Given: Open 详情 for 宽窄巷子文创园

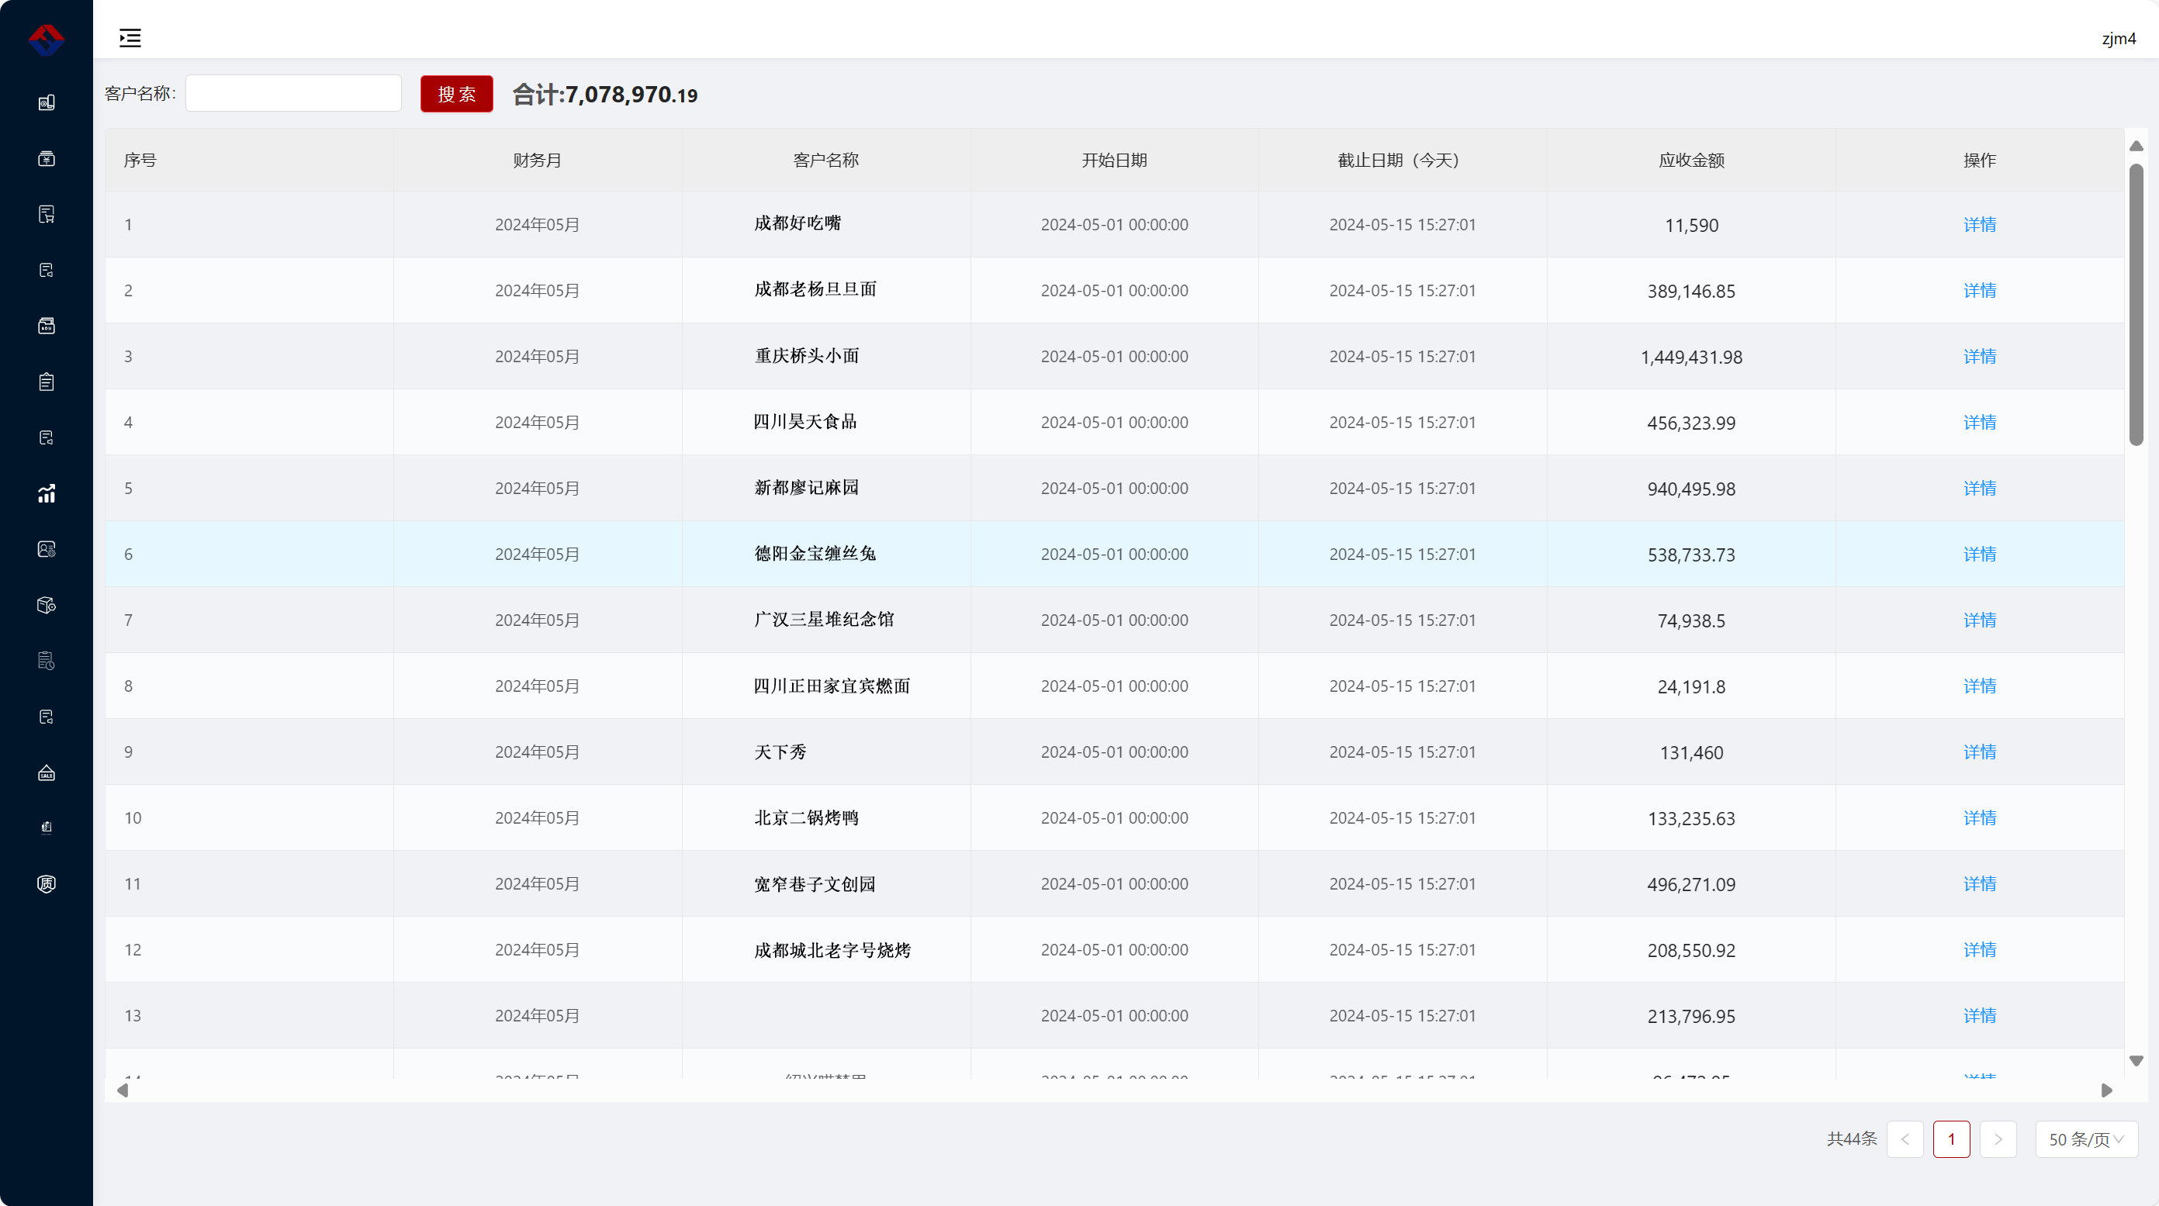Looking at the screenshot, I should point(1980,884).
